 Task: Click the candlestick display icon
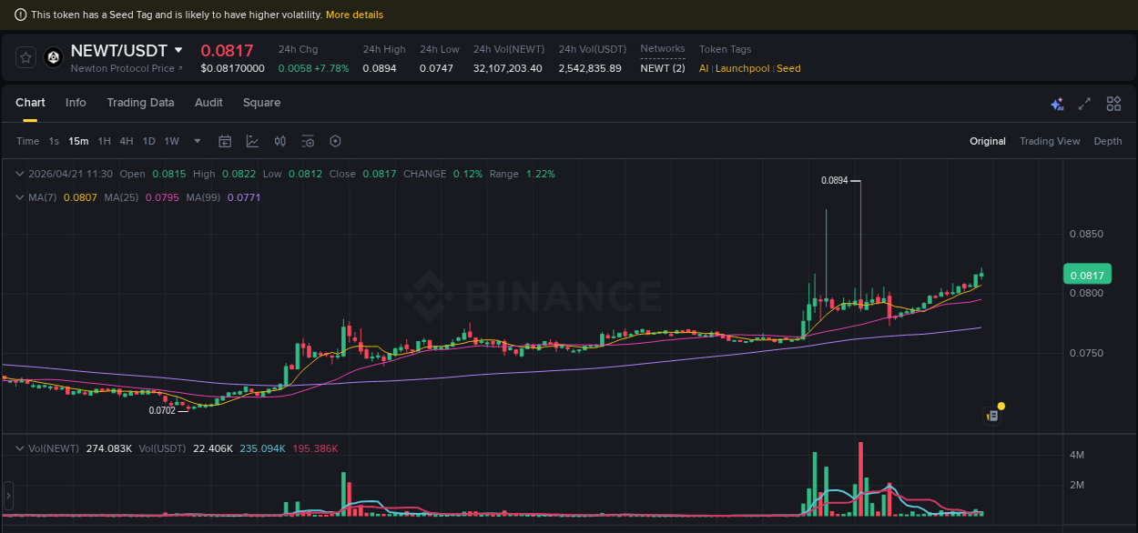[x=279, y=141]
